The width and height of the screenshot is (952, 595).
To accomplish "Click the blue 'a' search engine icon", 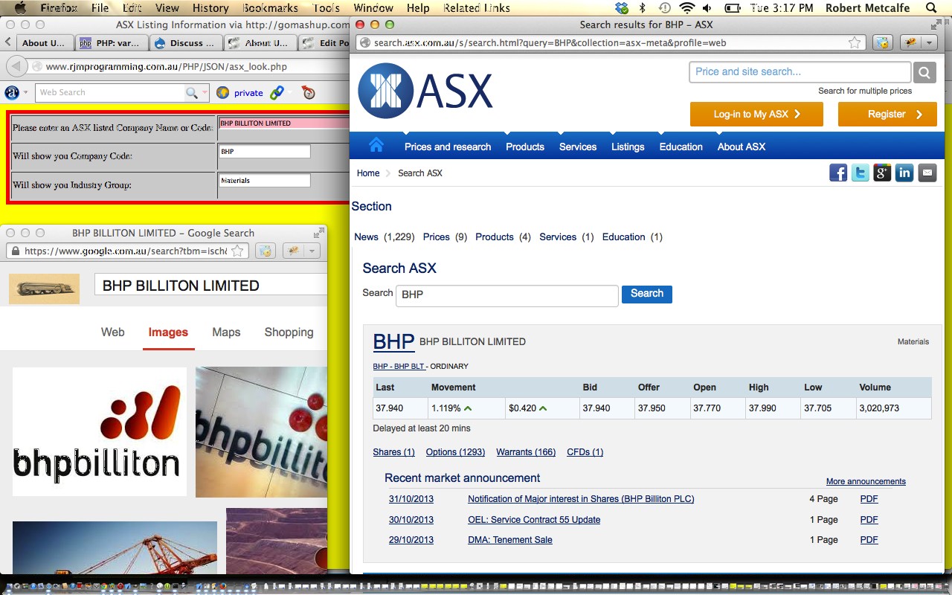I will [12, 93].
